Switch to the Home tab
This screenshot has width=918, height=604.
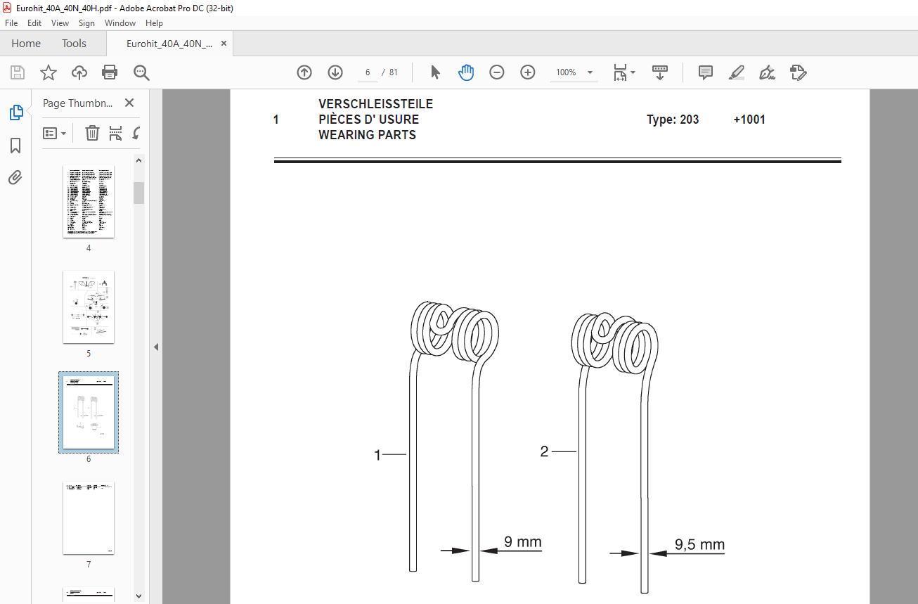tap(26, 43)
